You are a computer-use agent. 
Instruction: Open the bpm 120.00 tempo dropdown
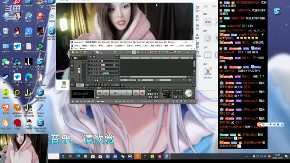point(178,91)
